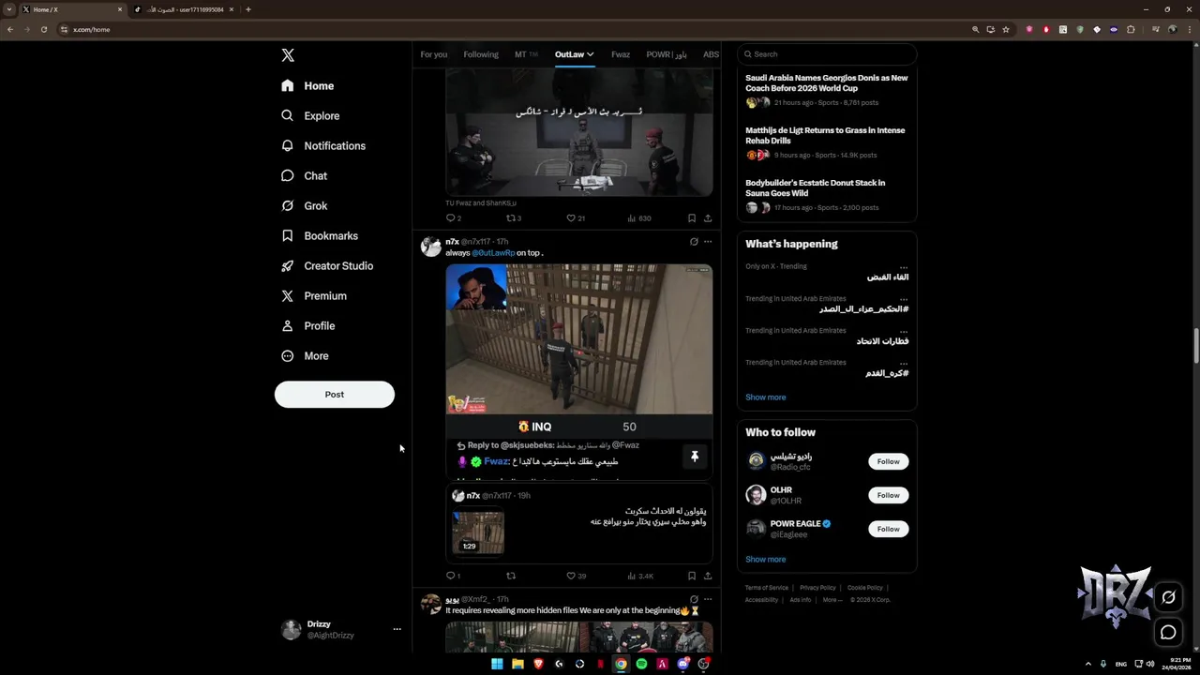Open Notifications in the sidebar
Viewport: 1200px width, 675px height.
click(x=323, y=145)
